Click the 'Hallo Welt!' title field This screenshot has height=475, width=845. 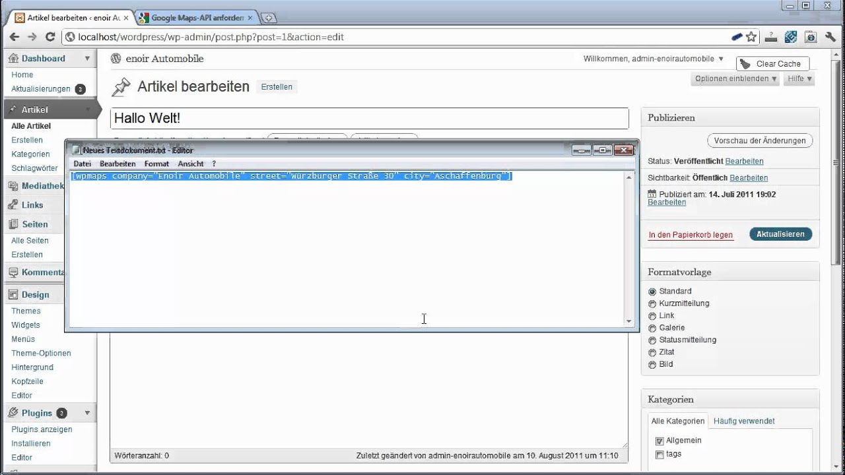click(369, 118)
